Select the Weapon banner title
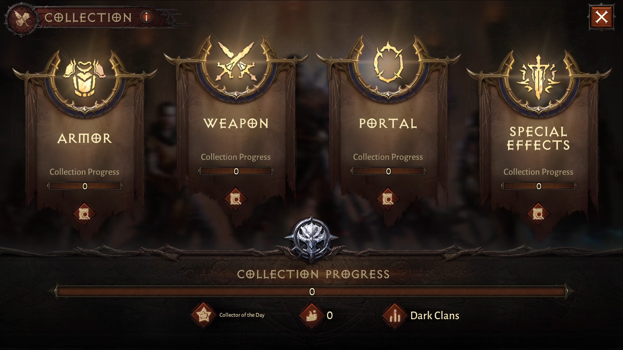 pyautogui.click(x=236, y=123)
